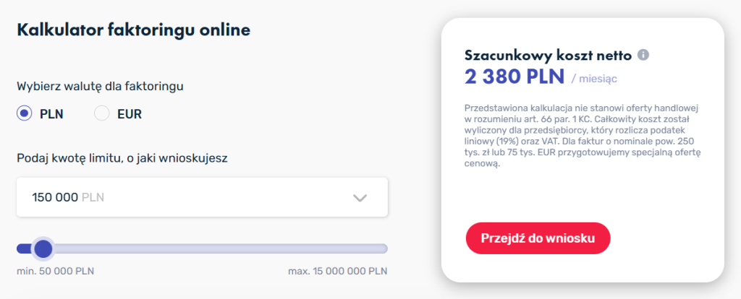Image resolution: width=741 pixels, height=299 pixels.
Task: Select the EUR currency radio button
Action: (102, 113)
